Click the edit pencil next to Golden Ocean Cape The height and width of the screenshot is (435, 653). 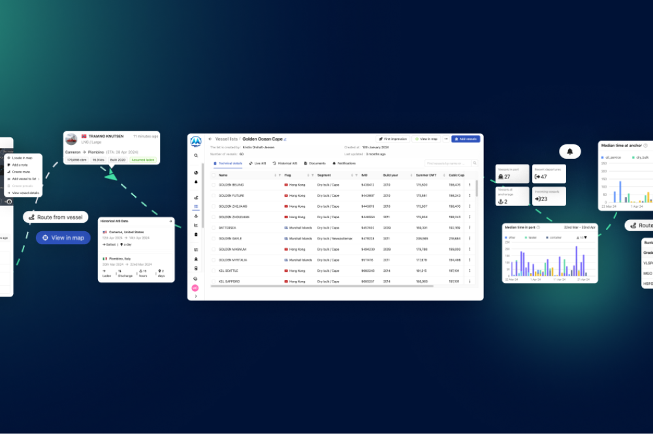tap(285, 139)
